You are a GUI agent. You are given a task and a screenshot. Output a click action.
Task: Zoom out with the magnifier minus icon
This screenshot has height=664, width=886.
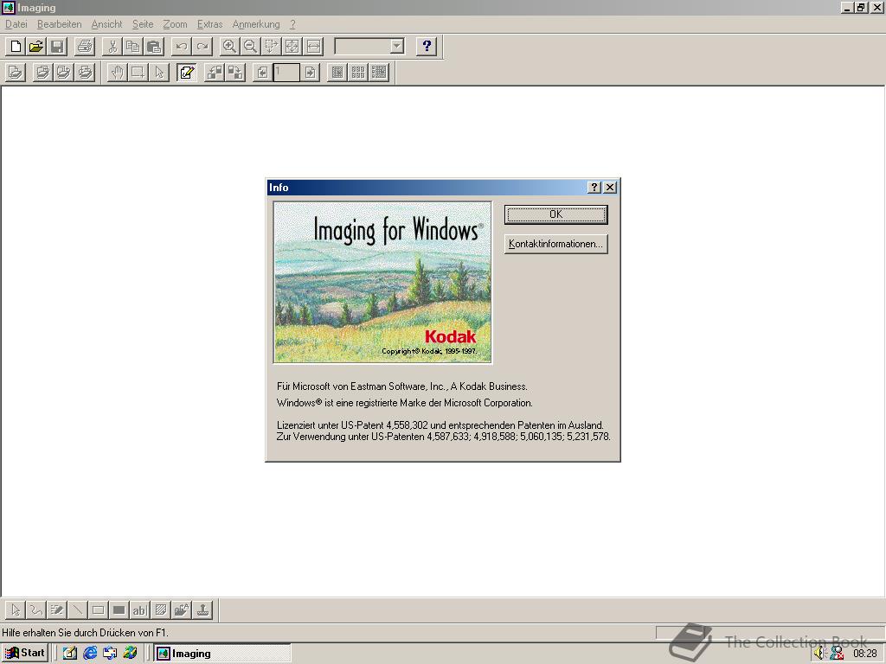pos(250,47)
